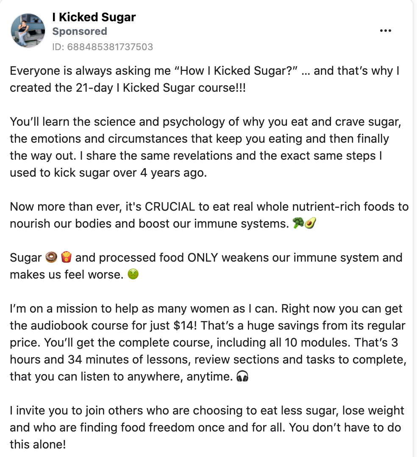Viewport: 417px width, 457px height.
Task: Click the paragraph starting "I'm on a mission"
Action: (208, 342)
